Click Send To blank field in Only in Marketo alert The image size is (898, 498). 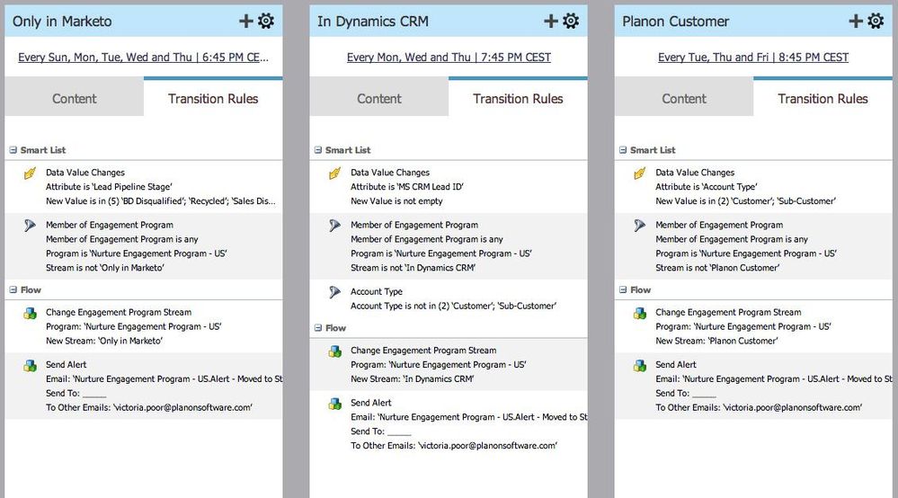[94, 394]
